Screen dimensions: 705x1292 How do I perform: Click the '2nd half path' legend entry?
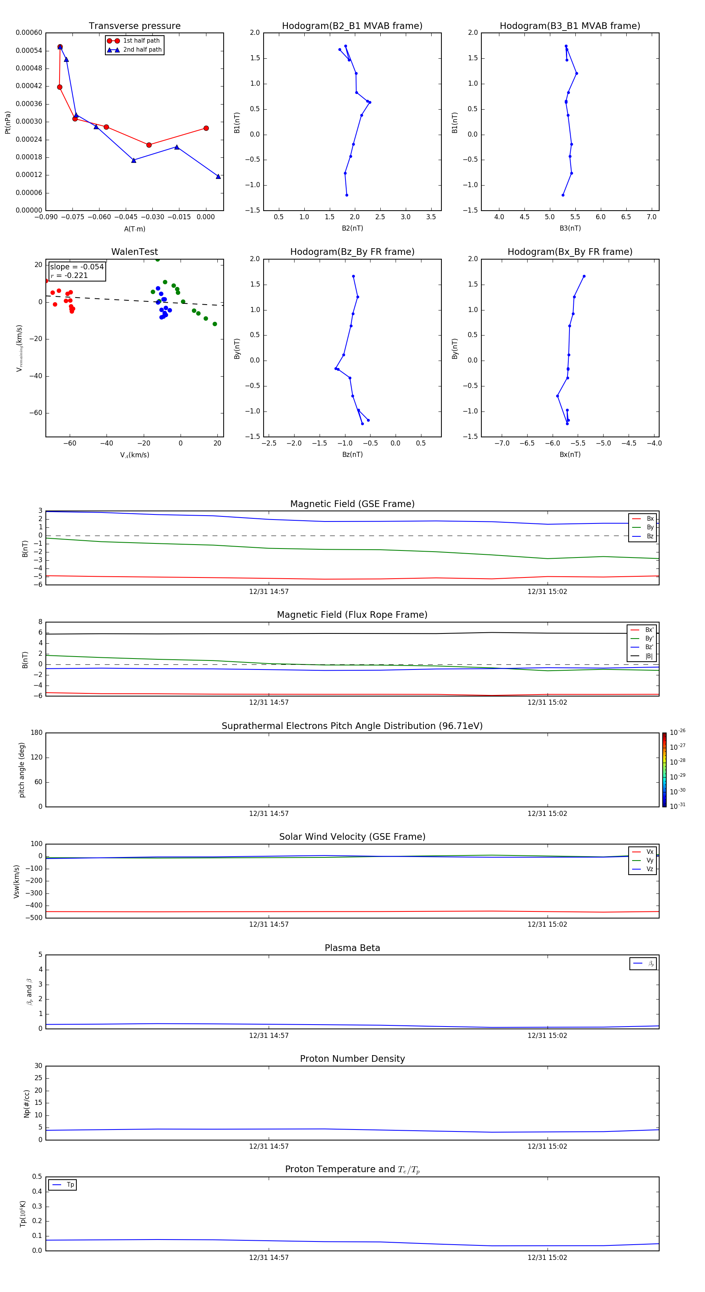(134, 50)
